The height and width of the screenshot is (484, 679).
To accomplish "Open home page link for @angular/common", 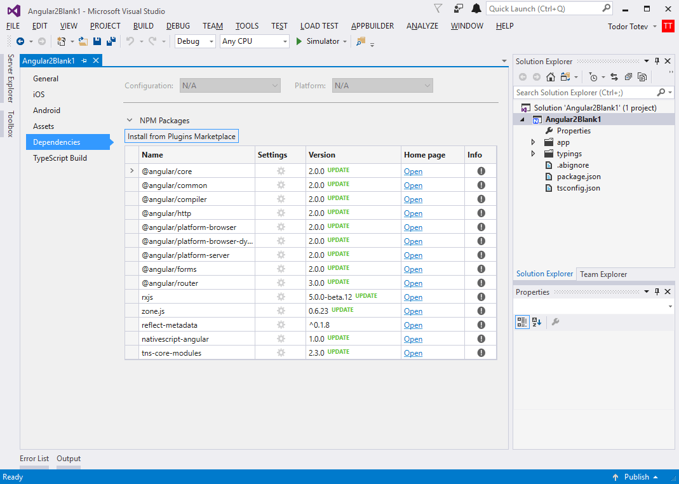I will click(413, 185).
